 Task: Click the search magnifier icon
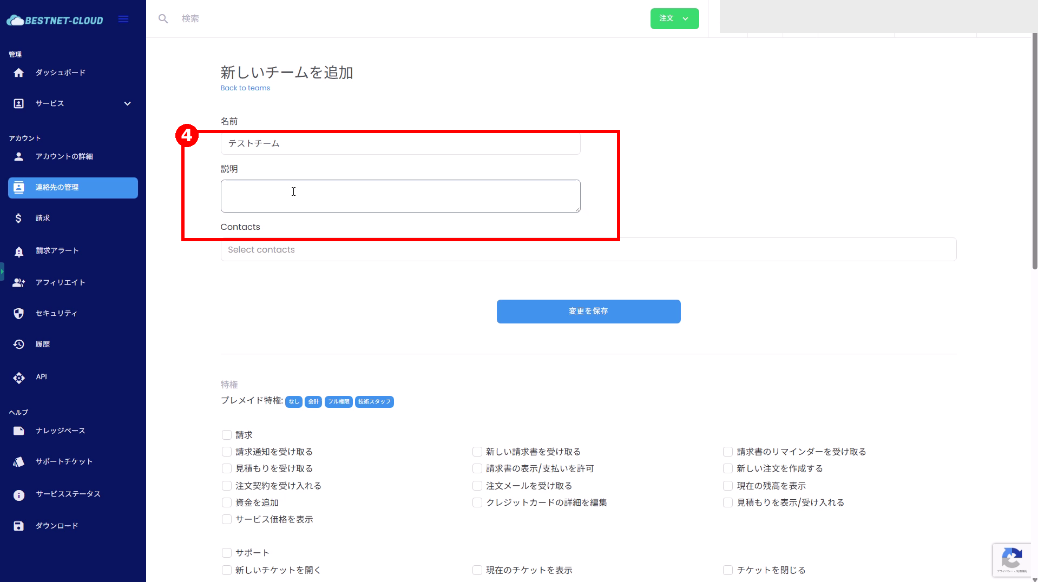pyautogui.click(x=163, y=19)
